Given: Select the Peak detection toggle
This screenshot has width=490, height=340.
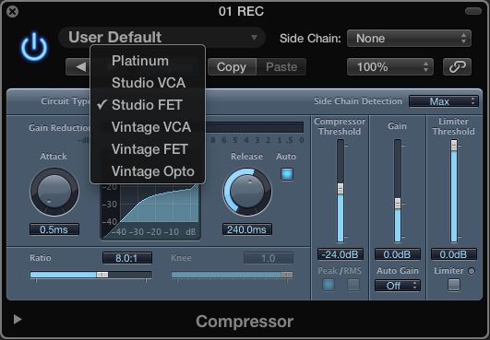Looking at the screenshot, I should (329, 285).
